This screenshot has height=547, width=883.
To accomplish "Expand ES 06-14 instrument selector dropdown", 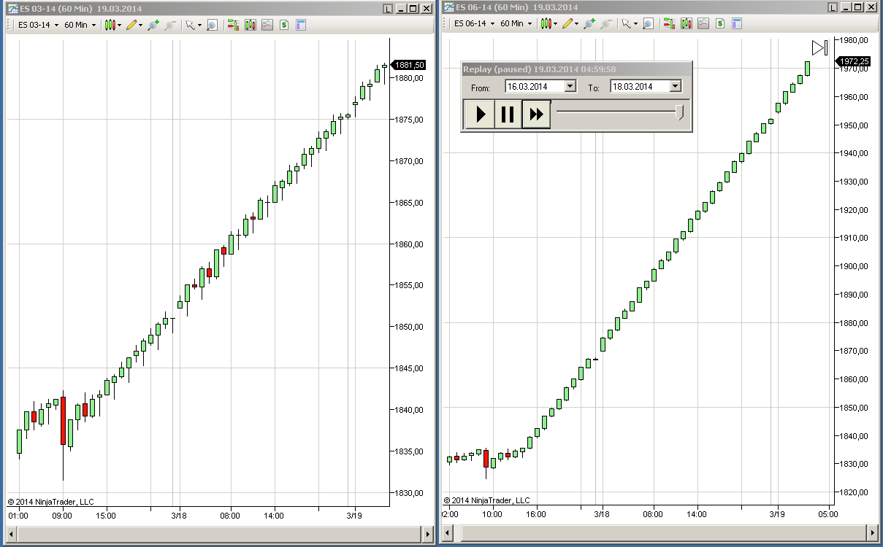I will tap(492, 24).
